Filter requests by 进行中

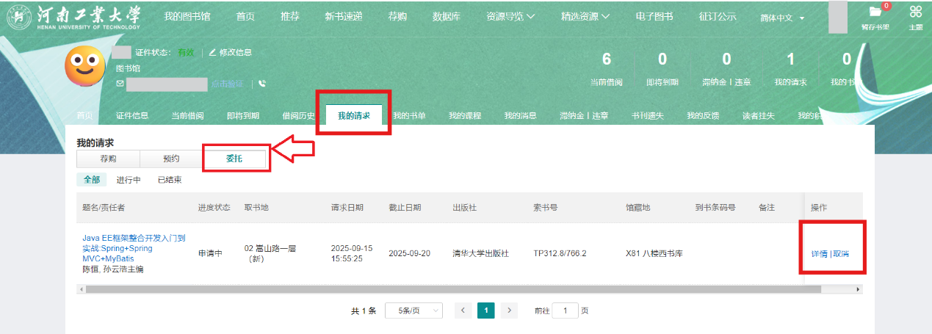tap(129, 180)
